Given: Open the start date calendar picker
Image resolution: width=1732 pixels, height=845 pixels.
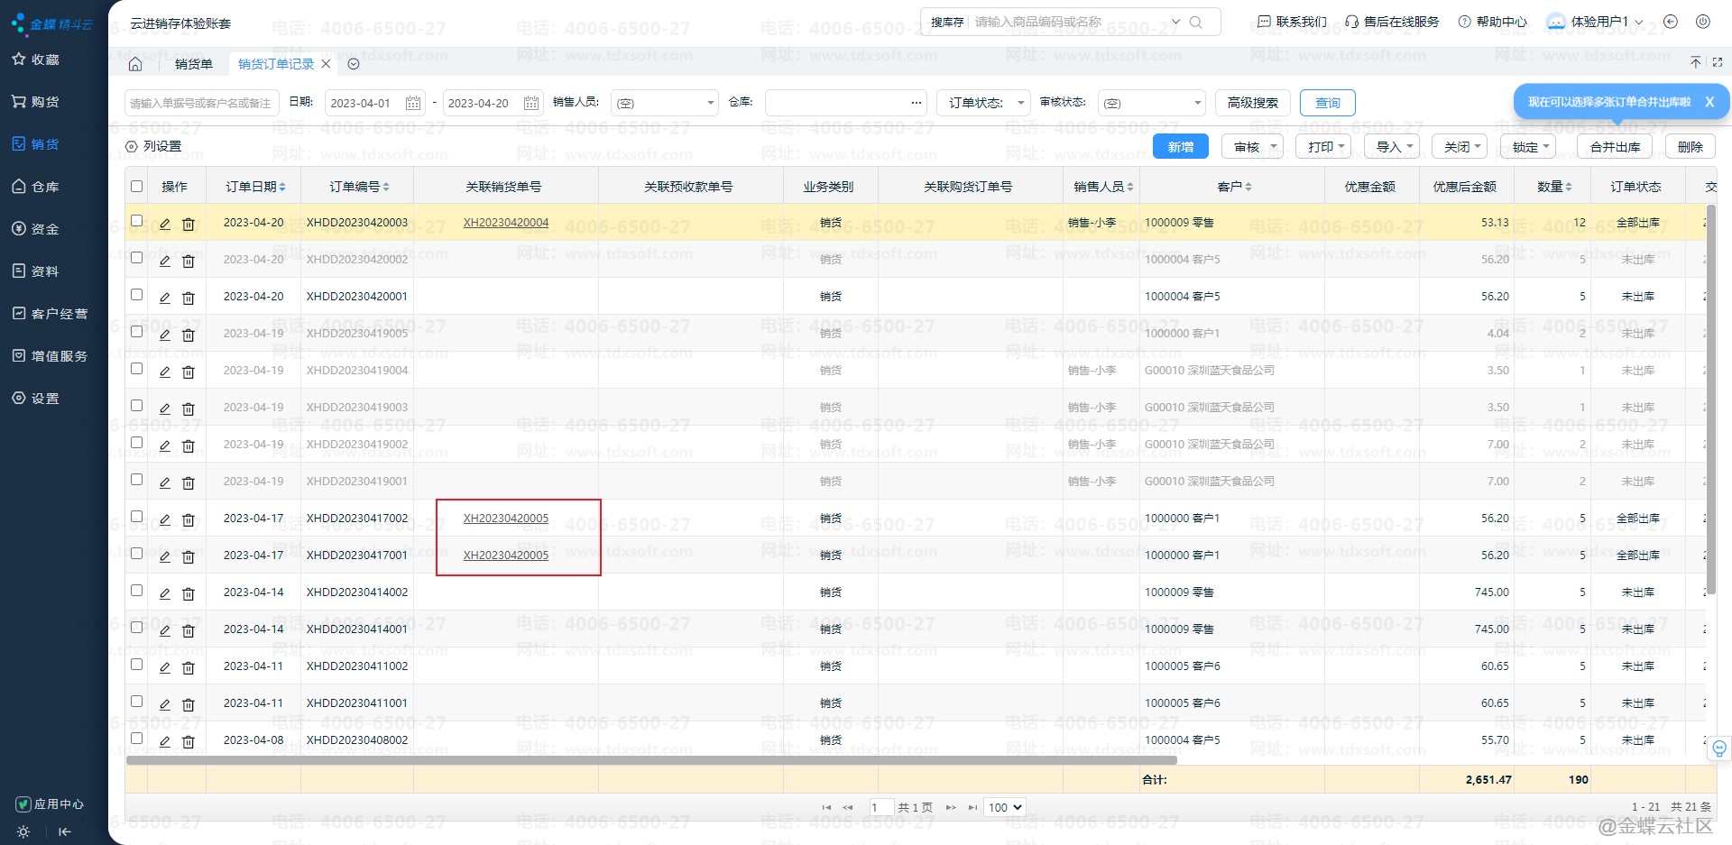Looking at the screenshot, I should point(413,103).
